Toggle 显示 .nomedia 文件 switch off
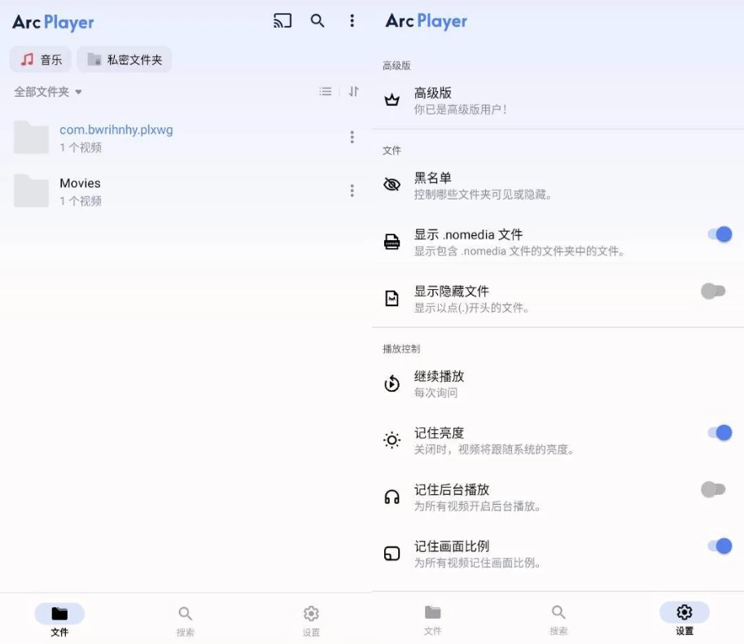 point(720,234)
